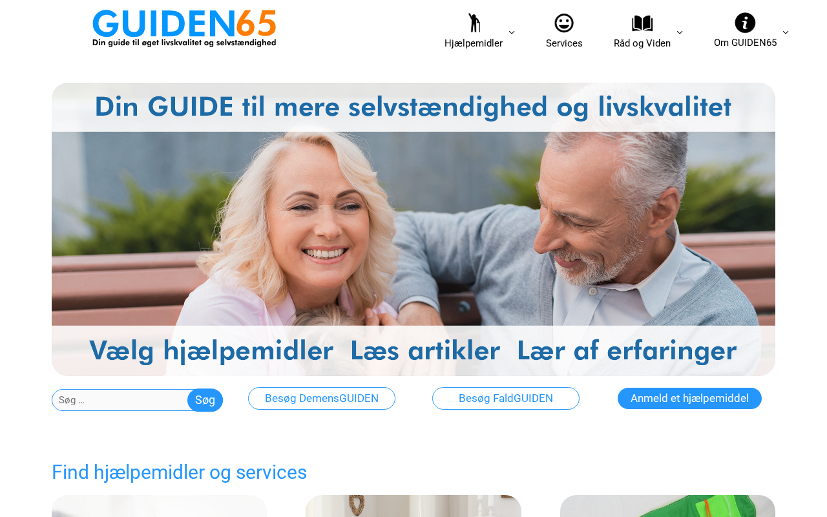Open the Om GUIDEN65 menu label
This screenshot has height=517, width=827.
[x=745, y=43]
